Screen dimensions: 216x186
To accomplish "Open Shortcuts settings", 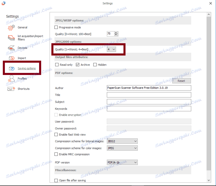I will click(x=24, y=89).
